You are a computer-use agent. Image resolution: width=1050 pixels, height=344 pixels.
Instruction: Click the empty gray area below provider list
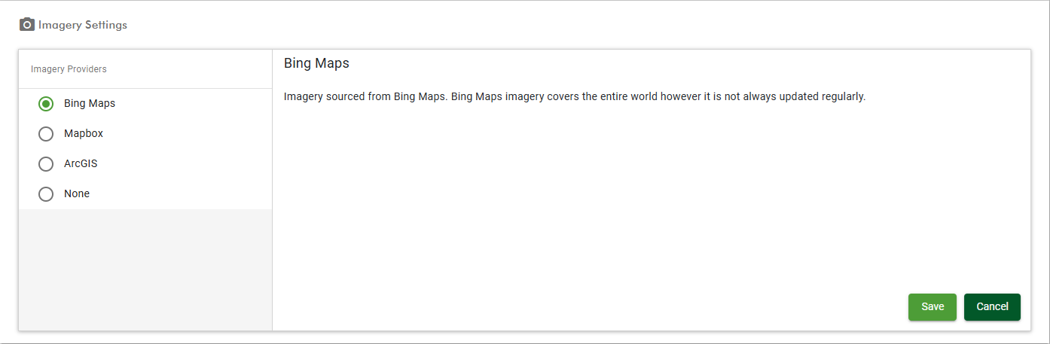pos(145,269)
